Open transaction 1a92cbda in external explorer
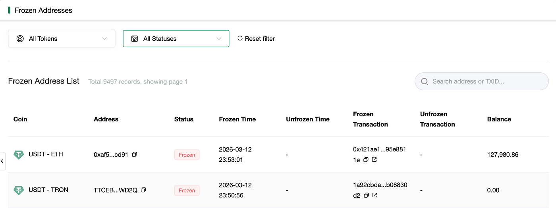Viewport: 556px width, 208px height. pyautogui.click(x=374, y=195)
